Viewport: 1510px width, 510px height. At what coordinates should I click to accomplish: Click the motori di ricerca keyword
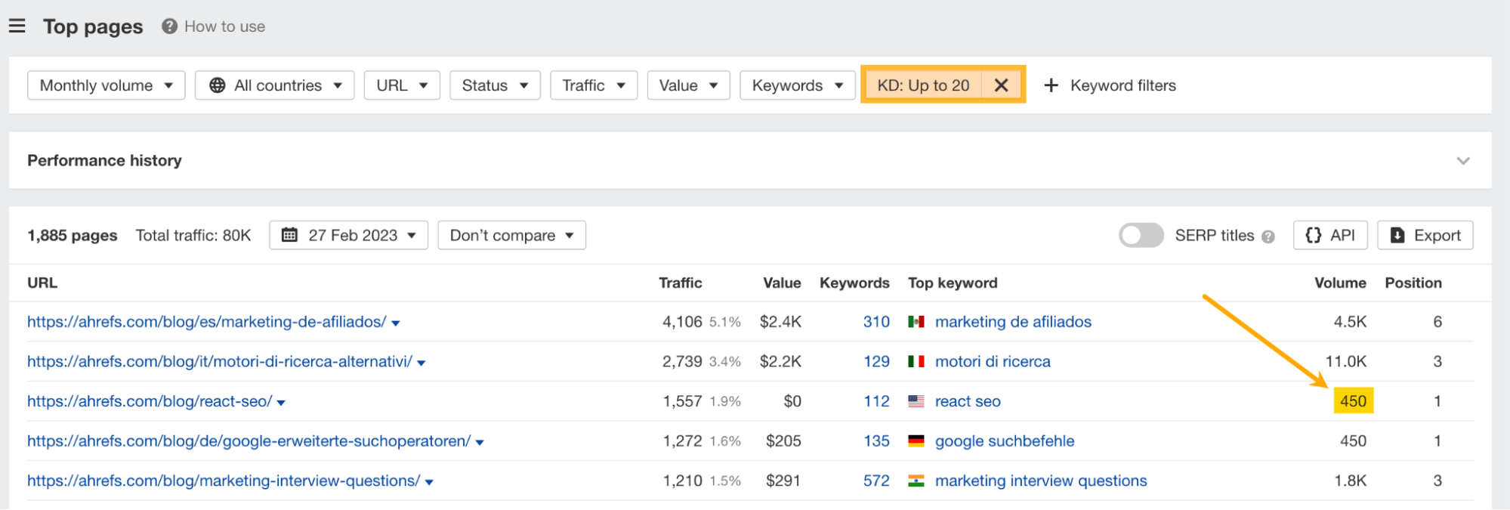coord(993,362)
